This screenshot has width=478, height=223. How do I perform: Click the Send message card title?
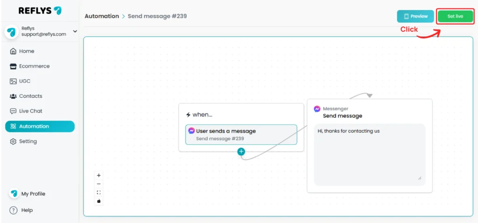(343, 116)
